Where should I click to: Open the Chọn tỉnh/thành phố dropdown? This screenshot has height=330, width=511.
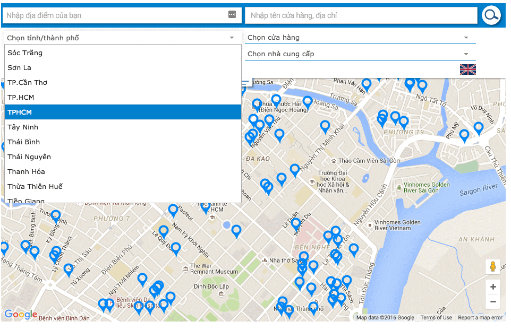(x=123, y=38)
